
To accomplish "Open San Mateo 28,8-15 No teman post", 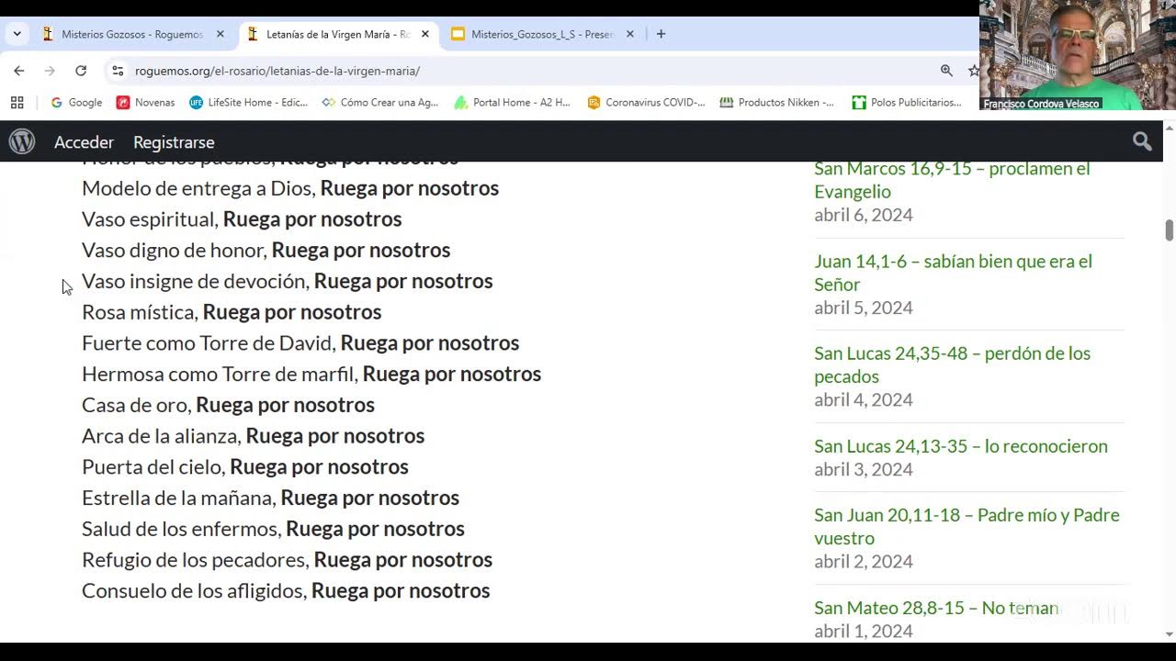I will point(936,608).
